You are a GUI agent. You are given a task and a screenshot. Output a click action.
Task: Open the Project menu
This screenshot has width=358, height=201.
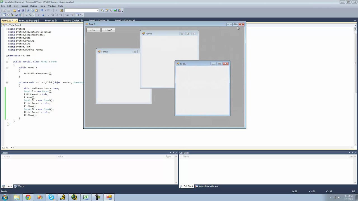coord(24,6)
